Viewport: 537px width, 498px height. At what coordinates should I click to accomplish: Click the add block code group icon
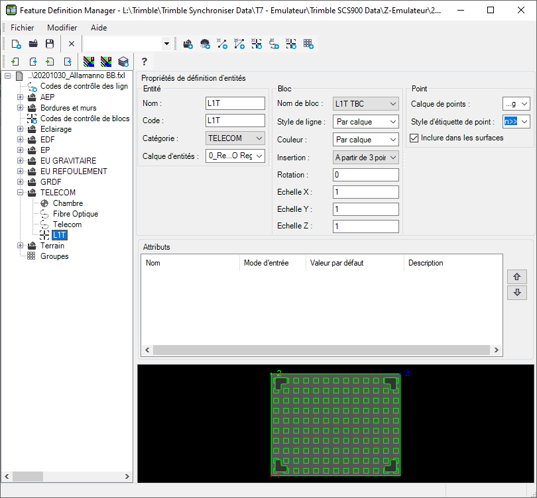(x=290, y=43)
